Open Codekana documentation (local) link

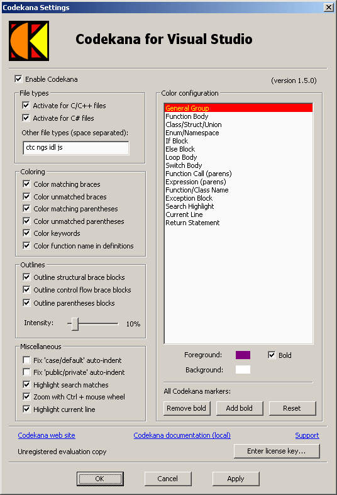pos(182,435)
